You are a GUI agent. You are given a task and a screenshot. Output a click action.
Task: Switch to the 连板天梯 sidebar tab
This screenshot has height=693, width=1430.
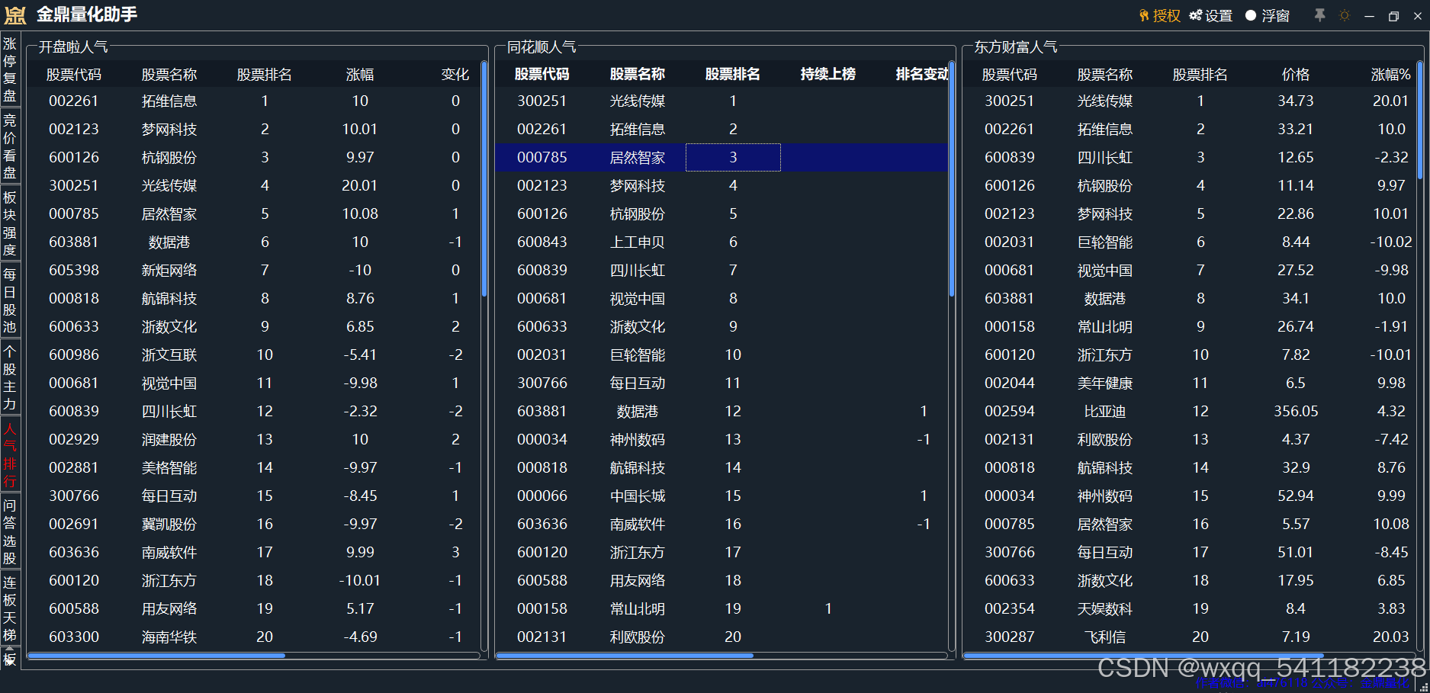10,608
